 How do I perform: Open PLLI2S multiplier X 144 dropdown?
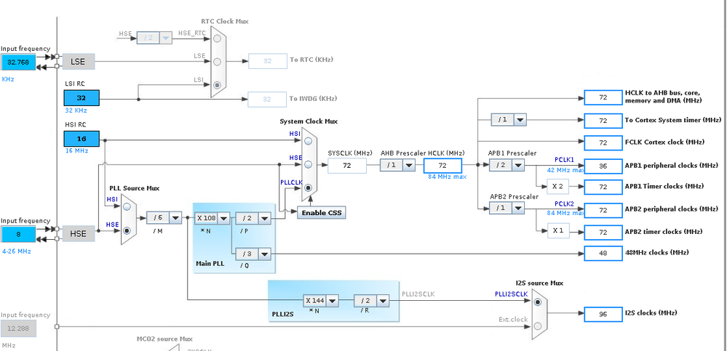(332, 301)
